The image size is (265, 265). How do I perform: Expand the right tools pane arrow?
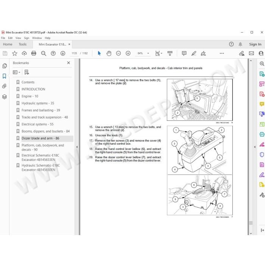click(x=255, y=147)
